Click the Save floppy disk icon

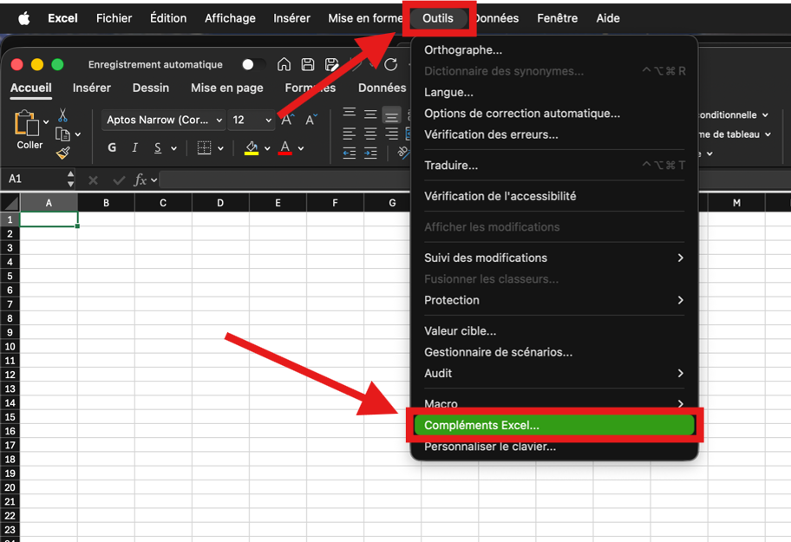click(x=308, y=64)
